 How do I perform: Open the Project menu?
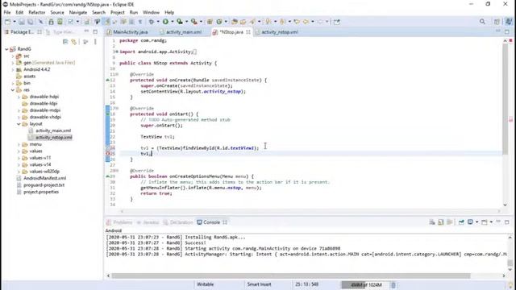118,13
